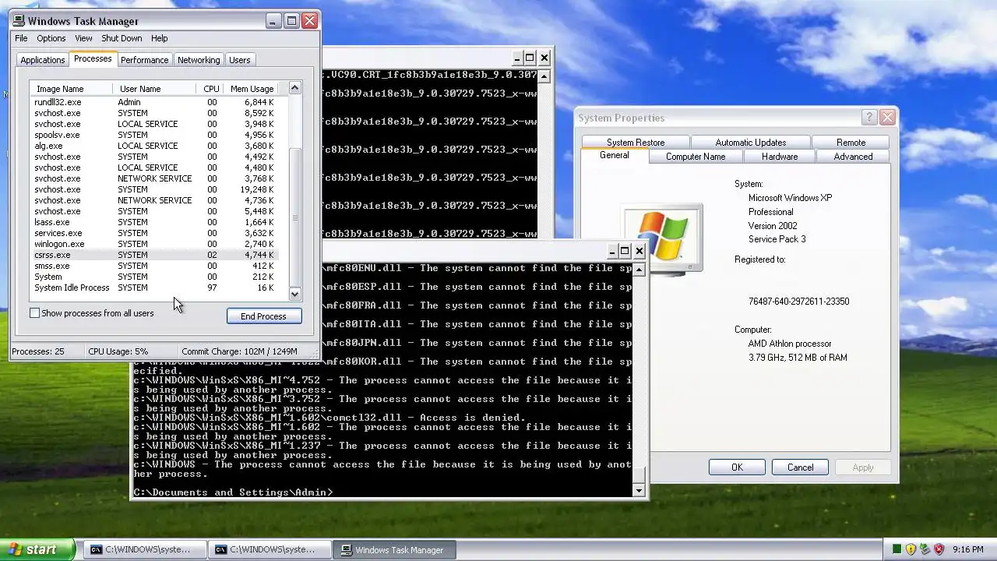Click process list scroll up arrow
Image resolution: width=997 pixels, height=561 pixels.
294,88
